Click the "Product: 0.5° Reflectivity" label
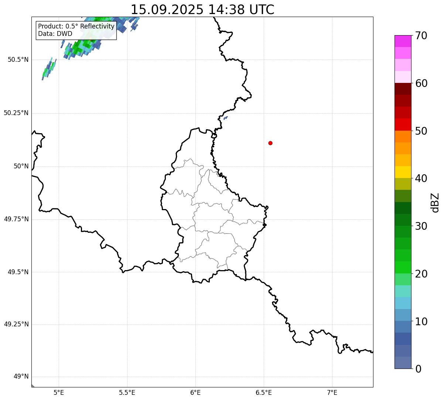 click(x=76, y=27)
